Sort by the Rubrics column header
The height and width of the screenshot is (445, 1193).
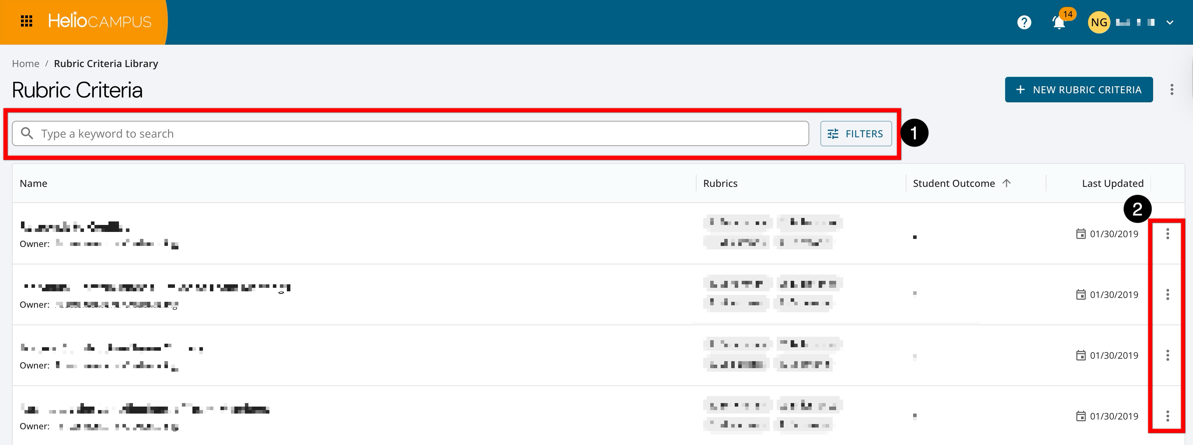(720, 183)
